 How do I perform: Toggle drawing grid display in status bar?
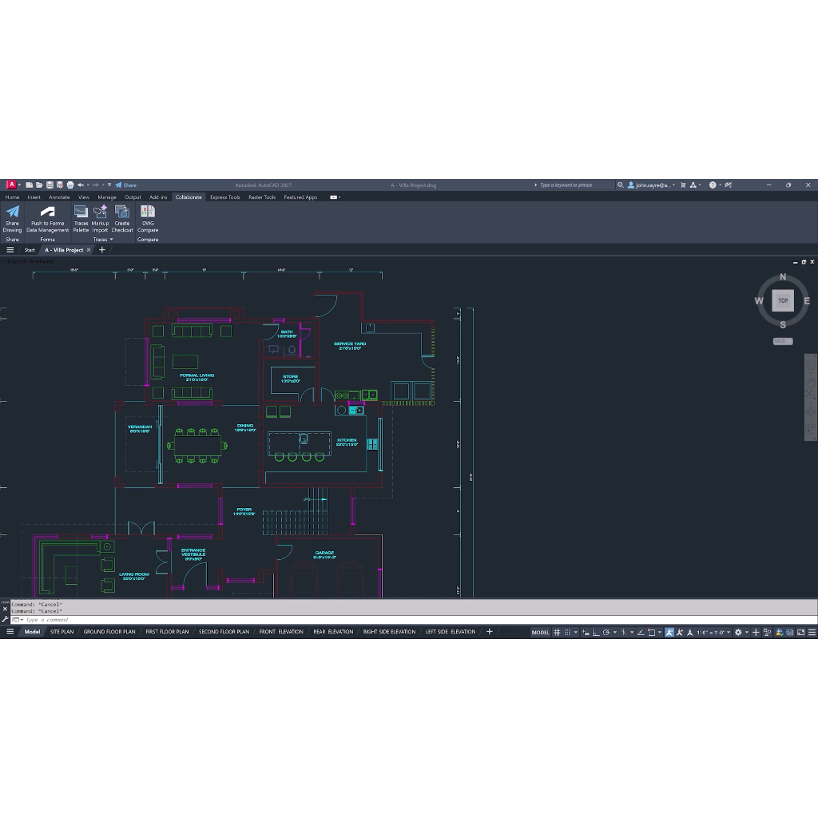click(x=557, y=633)
